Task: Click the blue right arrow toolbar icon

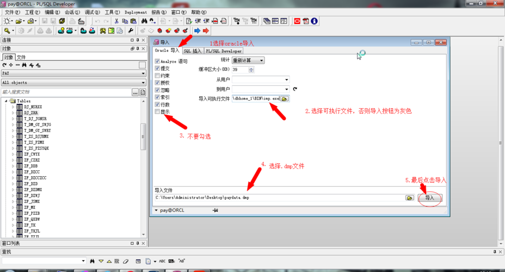Action: point(197,31)
